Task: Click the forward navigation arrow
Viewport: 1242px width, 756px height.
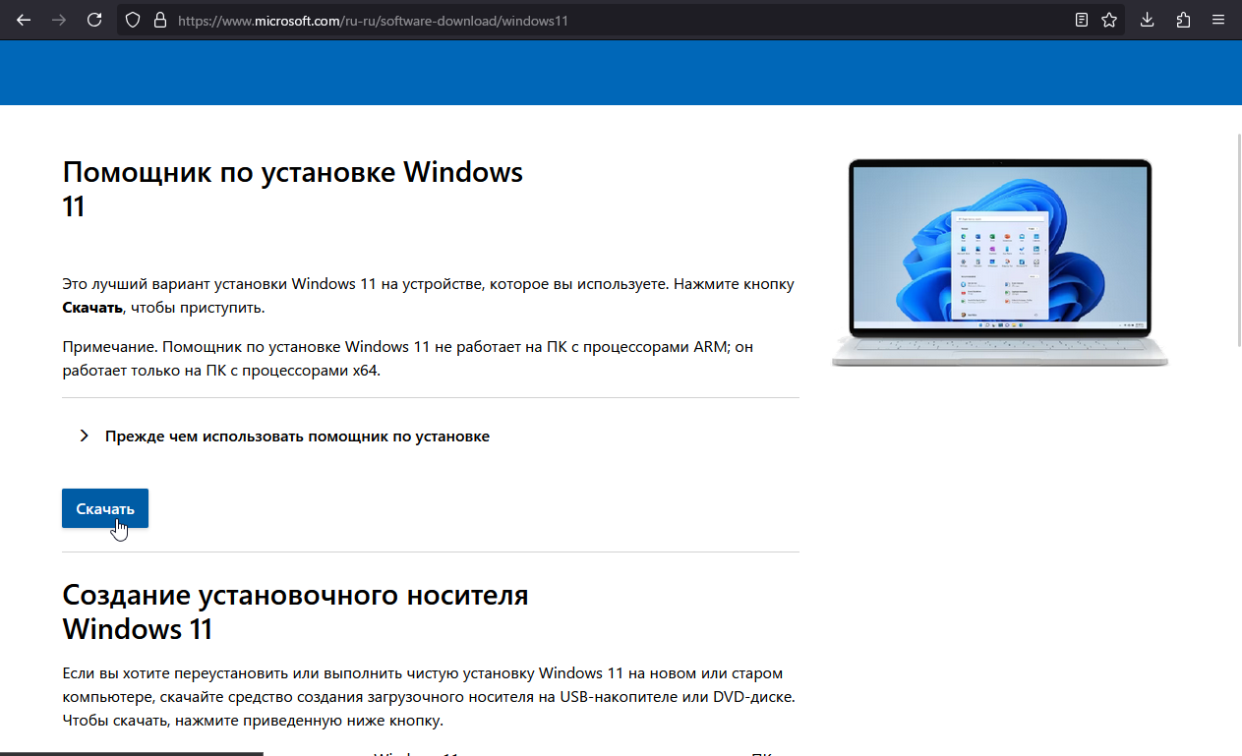Action: pyautogui.click(x=57, y=19)
